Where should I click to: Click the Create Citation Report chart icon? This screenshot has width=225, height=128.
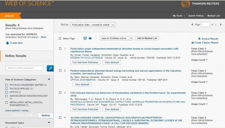[193, 43]
